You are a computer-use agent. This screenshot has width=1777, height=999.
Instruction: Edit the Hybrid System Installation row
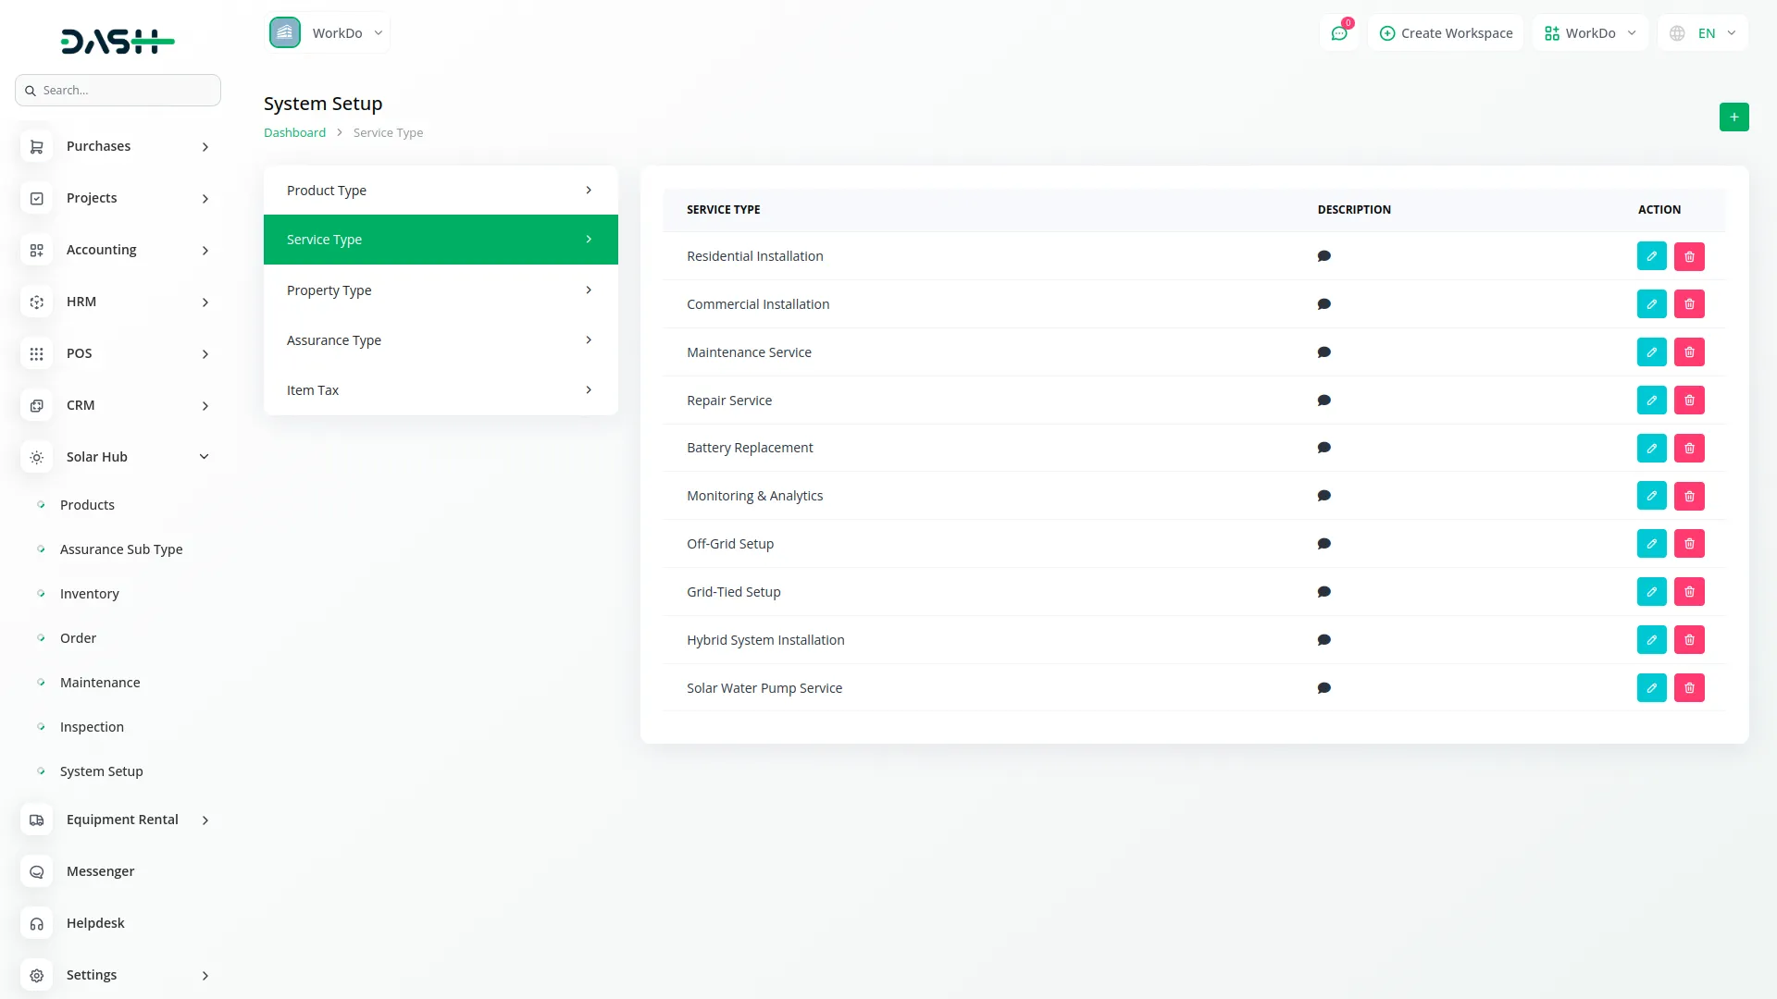pyautogui.click(x=1651, y=640)
